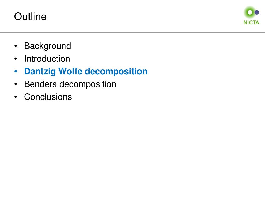The height and width of the screenshot is (199, 265).
Task: Click the bullet dot beside Benders
Action: click(x=16, y=84)
